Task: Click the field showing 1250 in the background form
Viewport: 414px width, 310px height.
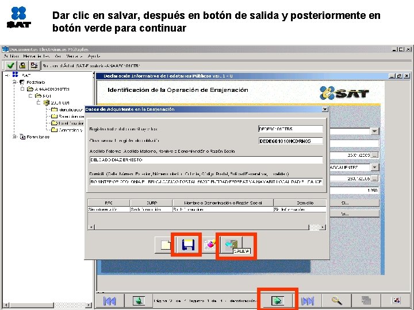Action: [x=354, y=190]
